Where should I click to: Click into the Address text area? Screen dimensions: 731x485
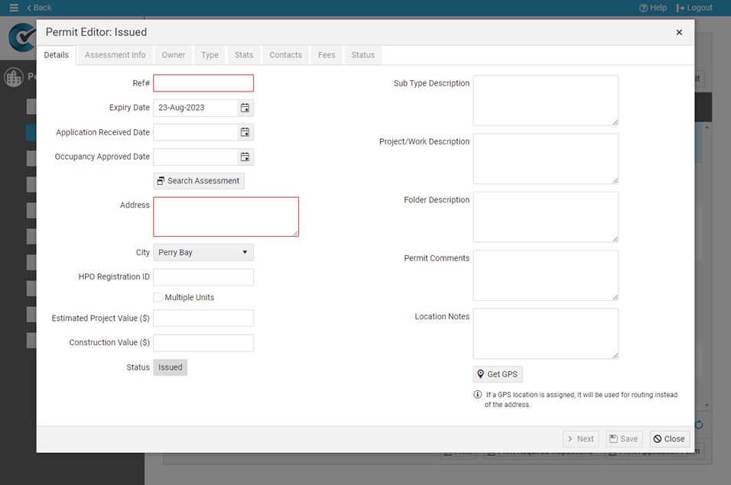pos(226,217)
